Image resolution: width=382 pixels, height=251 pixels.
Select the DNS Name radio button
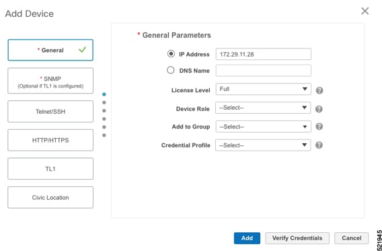click(x=171, y=70)
